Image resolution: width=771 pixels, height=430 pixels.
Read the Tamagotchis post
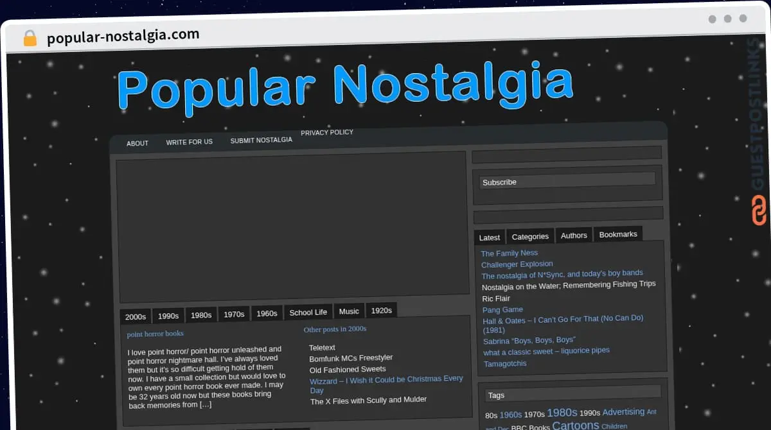click(x=505, y=363)
